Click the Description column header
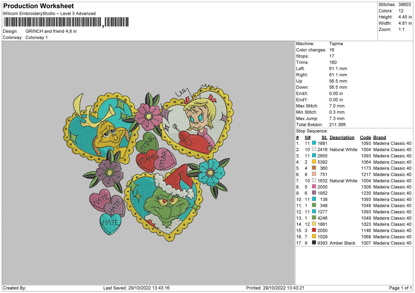This screenshot has height=293, width=415. tap(342, 137)
